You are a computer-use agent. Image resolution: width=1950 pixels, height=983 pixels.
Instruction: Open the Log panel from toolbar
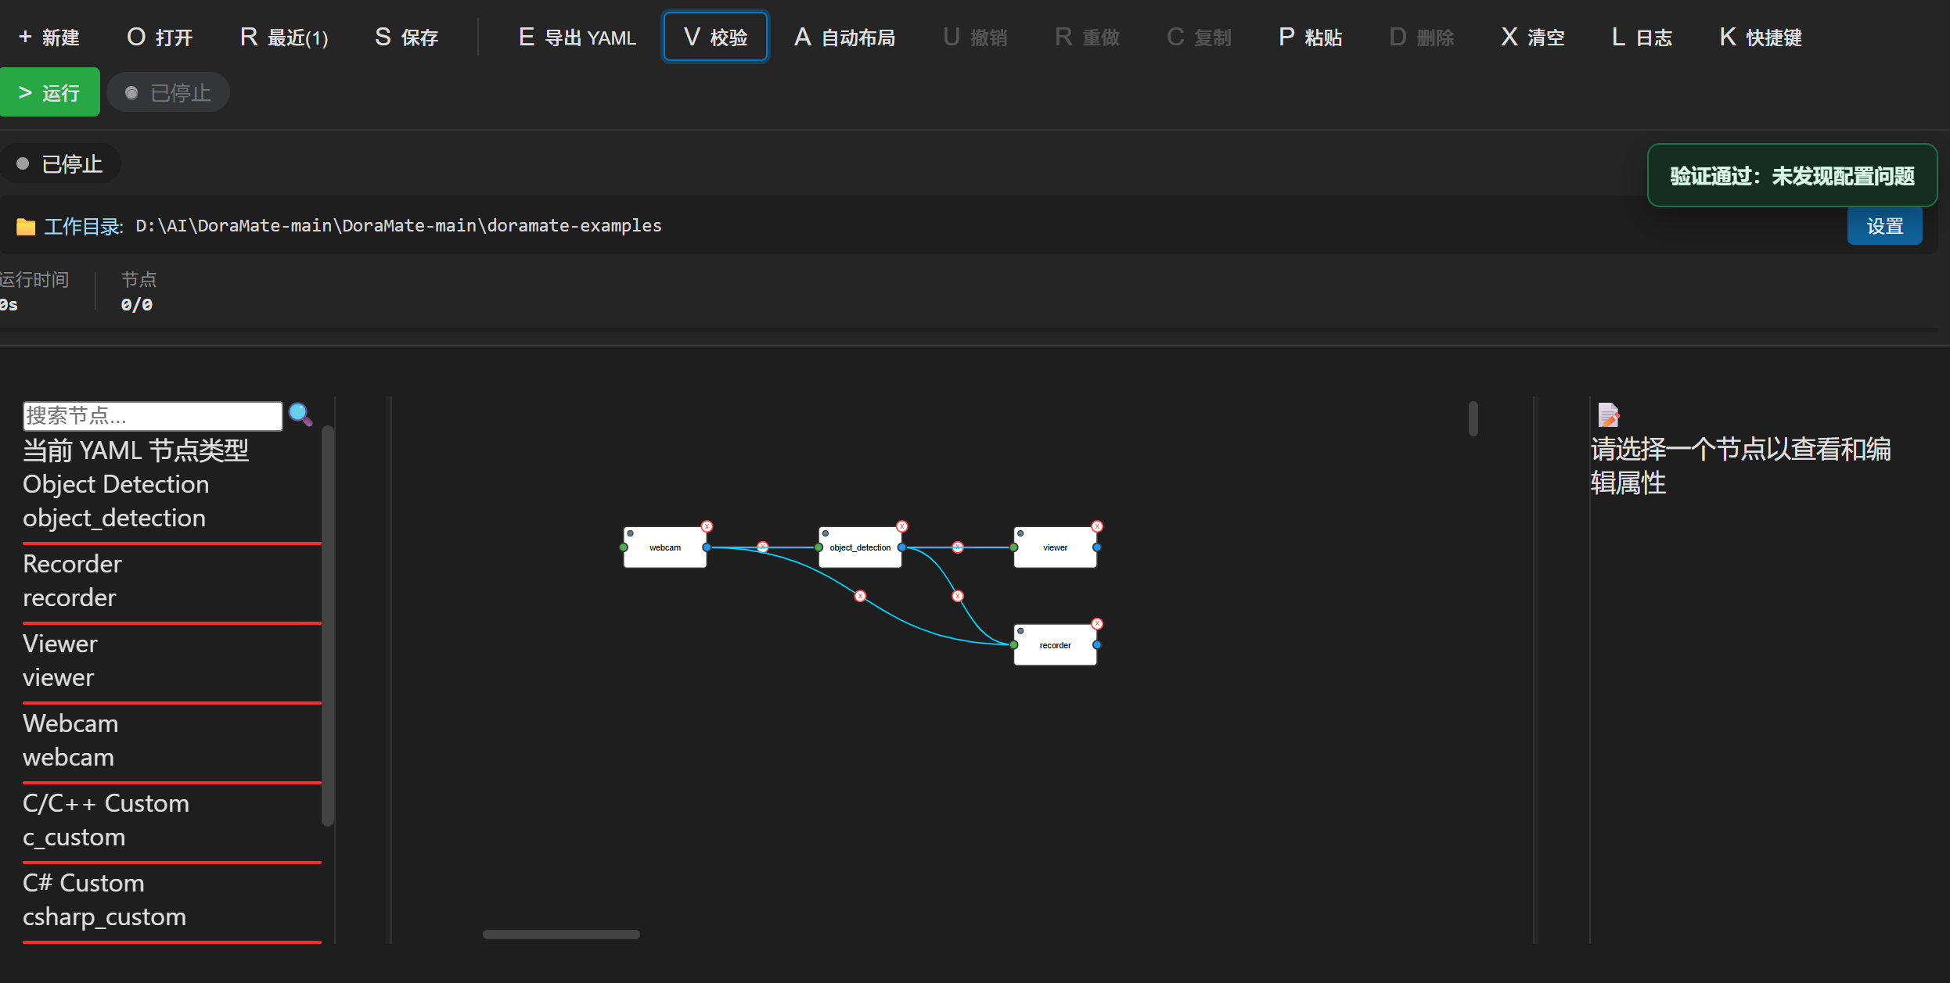click(1642, 37)
